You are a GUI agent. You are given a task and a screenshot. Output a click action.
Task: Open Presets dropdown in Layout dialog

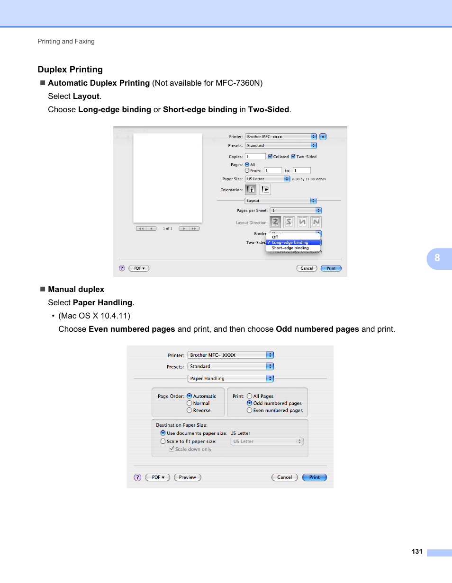280,145
